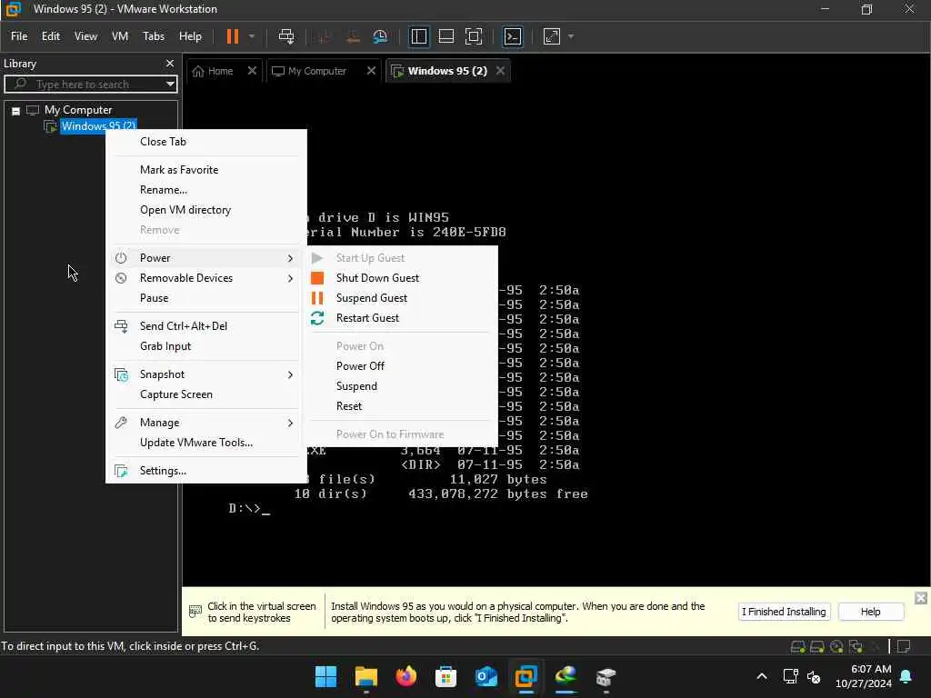The height and width of the screenshot is (698, 931).
Task: Choose Reset in the power submenu
Action: 348,406
